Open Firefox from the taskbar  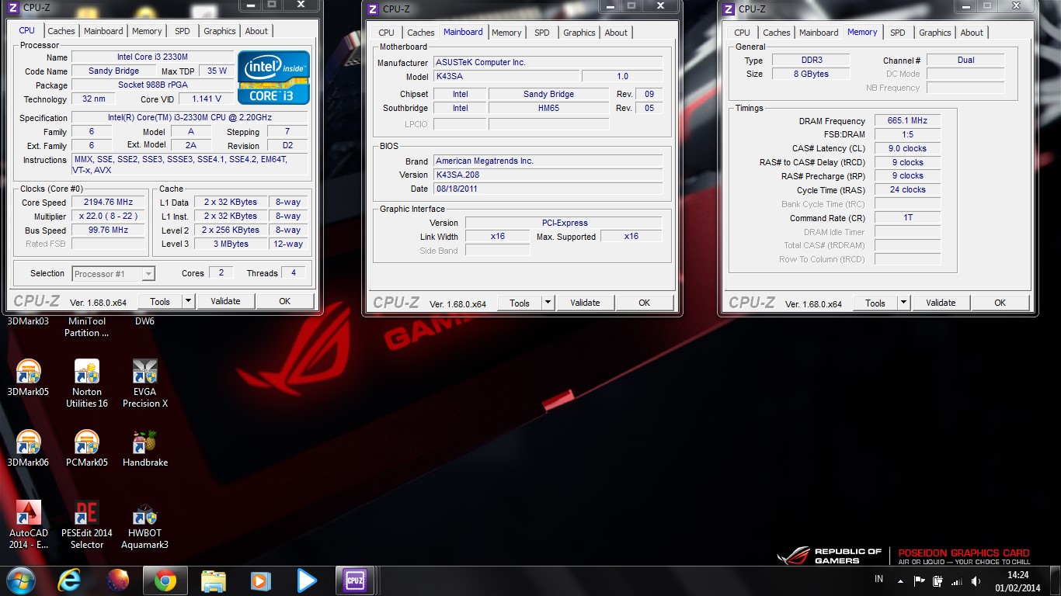tap(118, 580)
